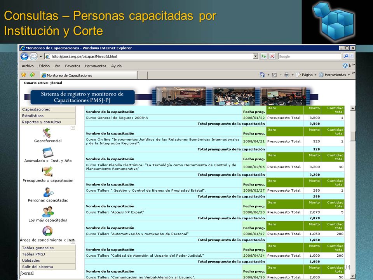373x280 pixels.
Task: Click 'Calidad de Atención al Usuario' course row
Action: tap(164, 256)
